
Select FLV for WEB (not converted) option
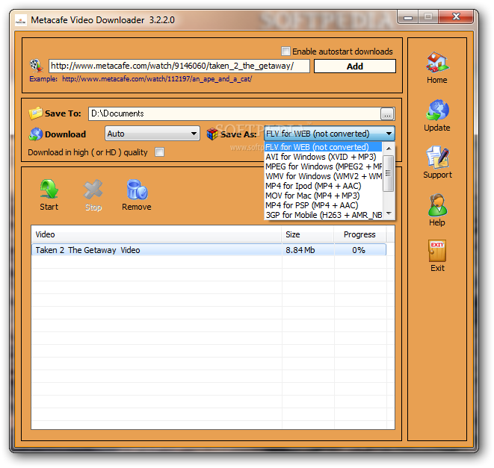pyautogui.click(x=324, y=147)
